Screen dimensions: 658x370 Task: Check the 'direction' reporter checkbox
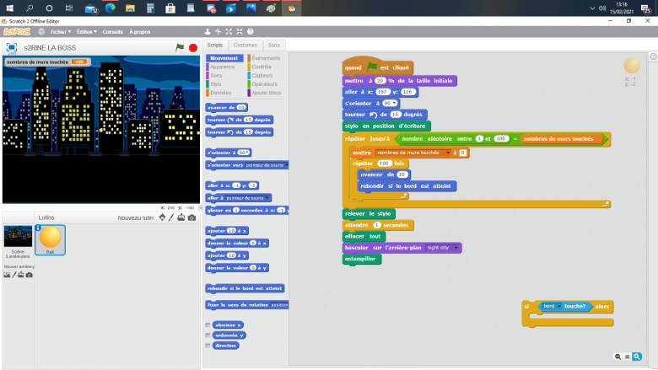(x=208, y=346)
